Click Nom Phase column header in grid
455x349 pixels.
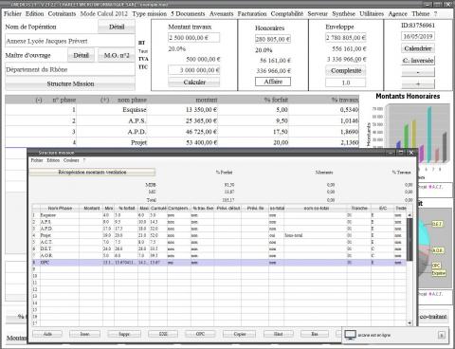pos(60,208)
